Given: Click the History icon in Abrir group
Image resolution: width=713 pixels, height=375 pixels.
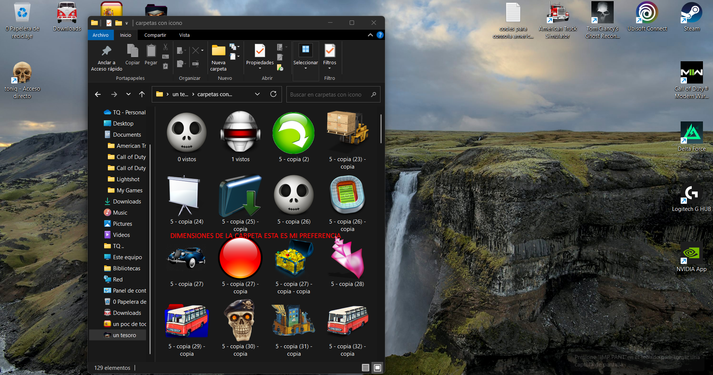Looking at the screenshot, I should point(280,68).
